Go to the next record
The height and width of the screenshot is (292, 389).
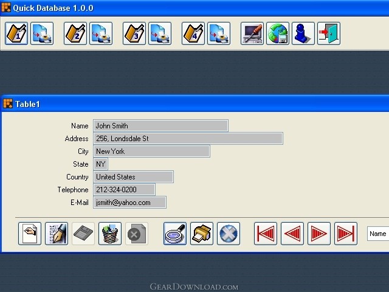pos(319,234)
